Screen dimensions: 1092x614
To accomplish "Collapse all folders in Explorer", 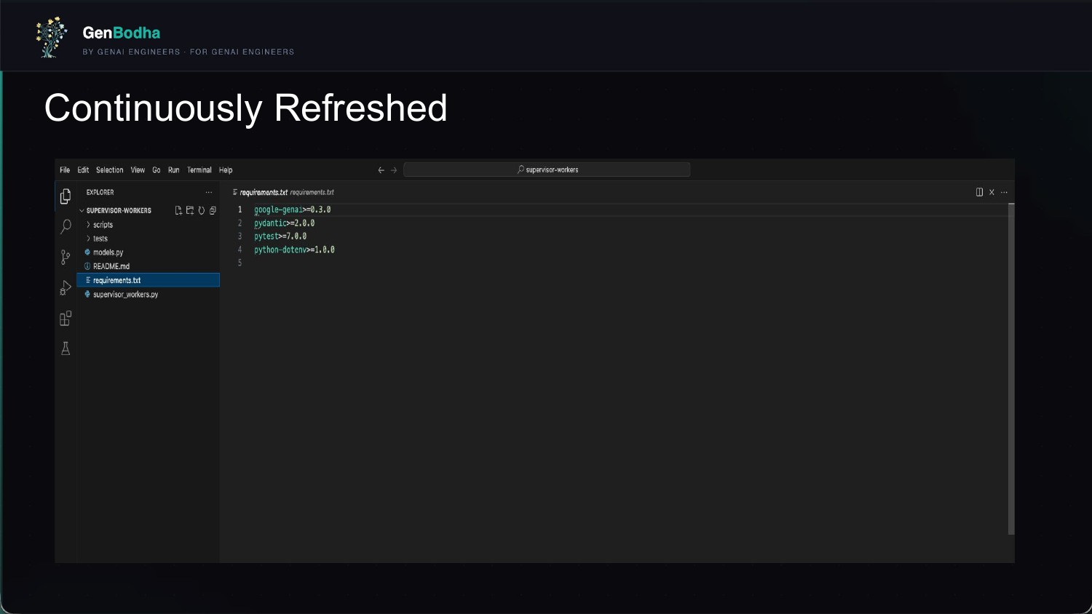I will coord(213,211).
